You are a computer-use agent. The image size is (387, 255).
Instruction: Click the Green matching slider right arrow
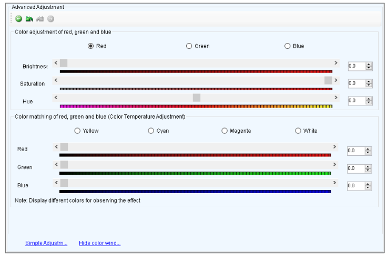click(334, 164)
